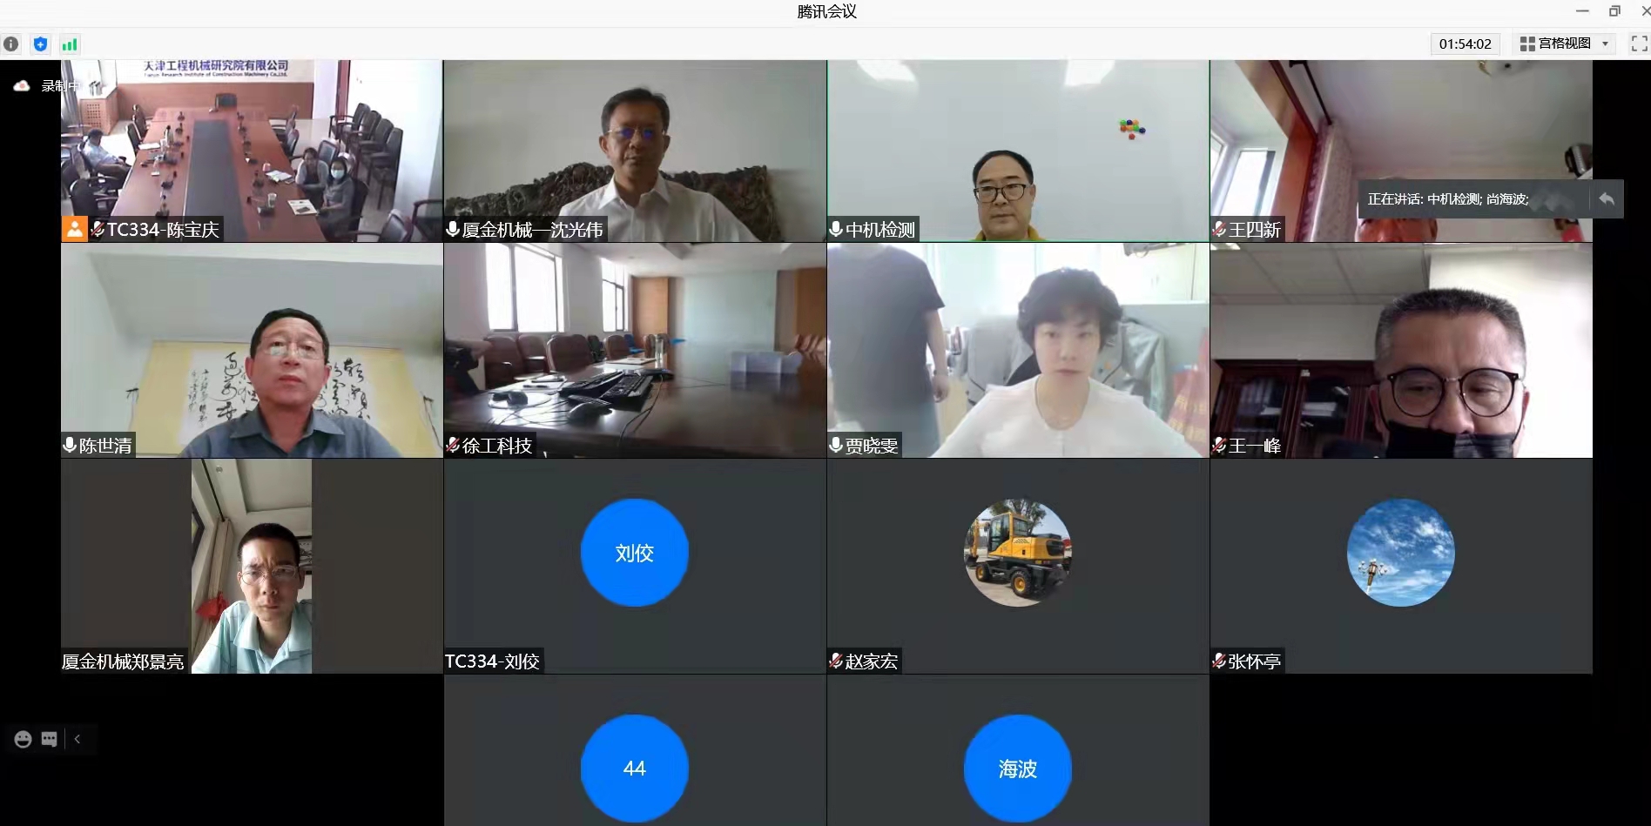The width and height of the screenshot is (1651, 826).
Task: Click the muted mic icon of 徐工科技
Action: tap(453, 445)
